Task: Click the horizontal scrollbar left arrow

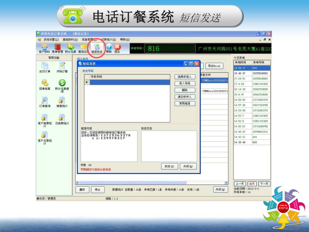Action: point(77,183)
